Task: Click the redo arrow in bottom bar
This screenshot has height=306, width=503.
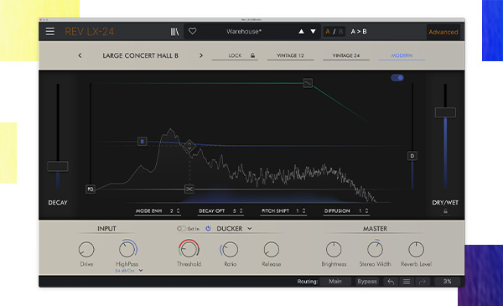Action: click(x=423, y=282)
